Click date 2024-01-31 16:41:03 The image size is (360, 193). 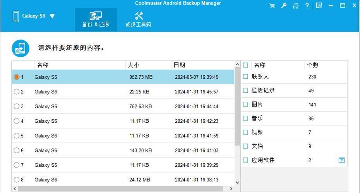tap(197, 151)
